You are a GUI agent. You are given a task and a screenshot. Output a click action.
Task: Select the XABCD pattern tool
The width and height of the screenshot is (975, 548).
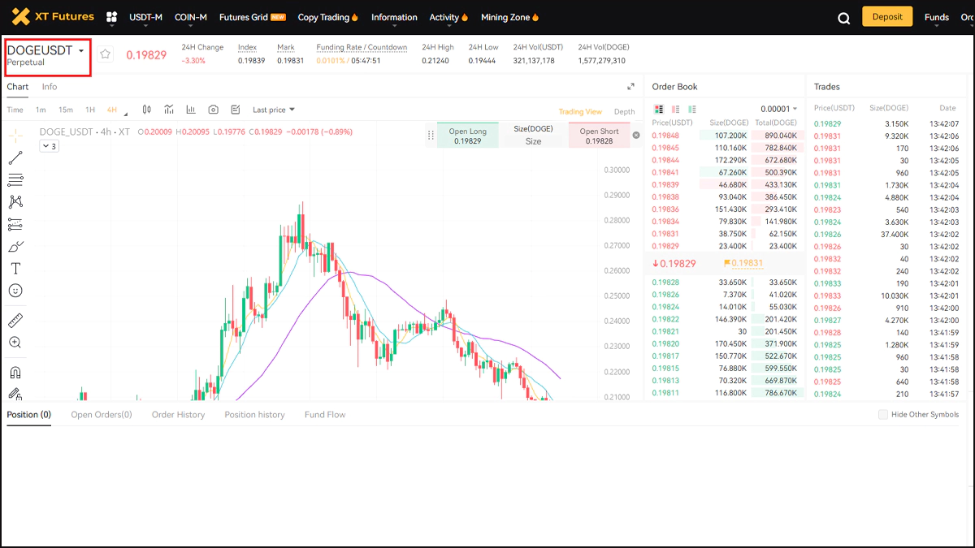(15, 201)
